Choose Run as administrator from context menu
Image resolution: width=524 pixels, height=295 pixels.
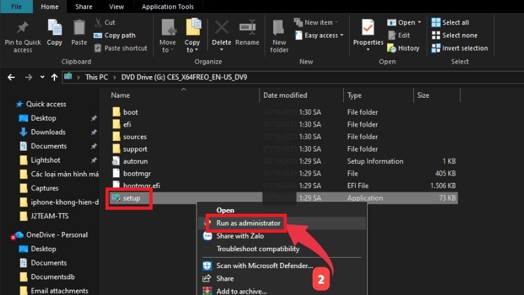point(248,223)
